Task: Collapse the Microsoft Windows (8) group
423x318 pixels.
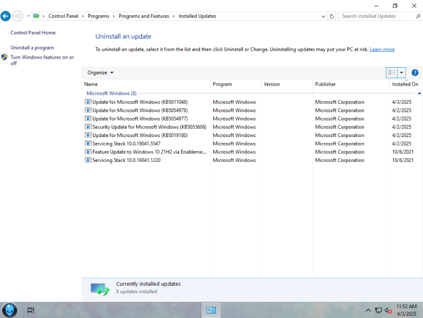Action: tap(419, 94)
